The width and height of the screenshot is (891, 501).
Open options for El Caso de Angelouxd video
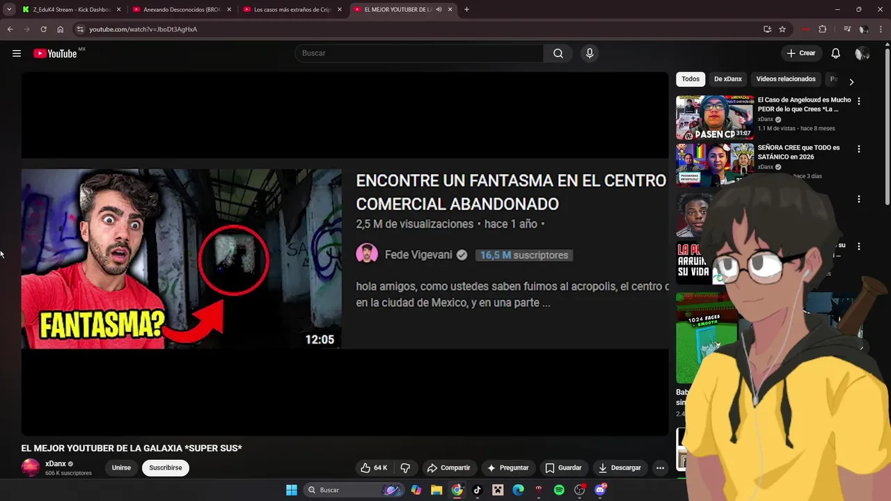coord(858,102)
